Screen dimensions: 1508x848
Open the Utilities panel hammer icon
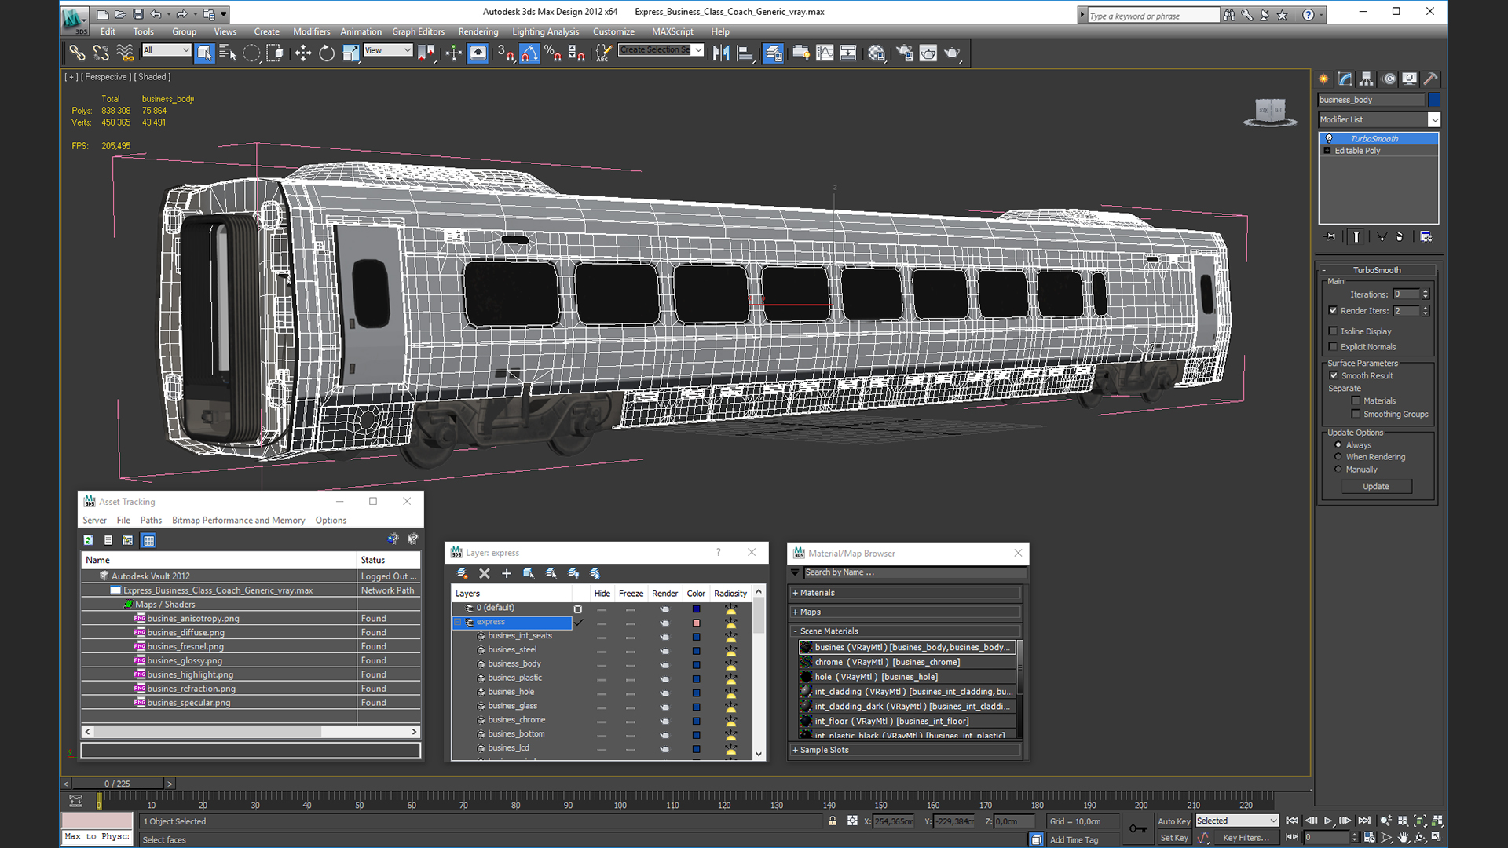[x=1431, y=79]
